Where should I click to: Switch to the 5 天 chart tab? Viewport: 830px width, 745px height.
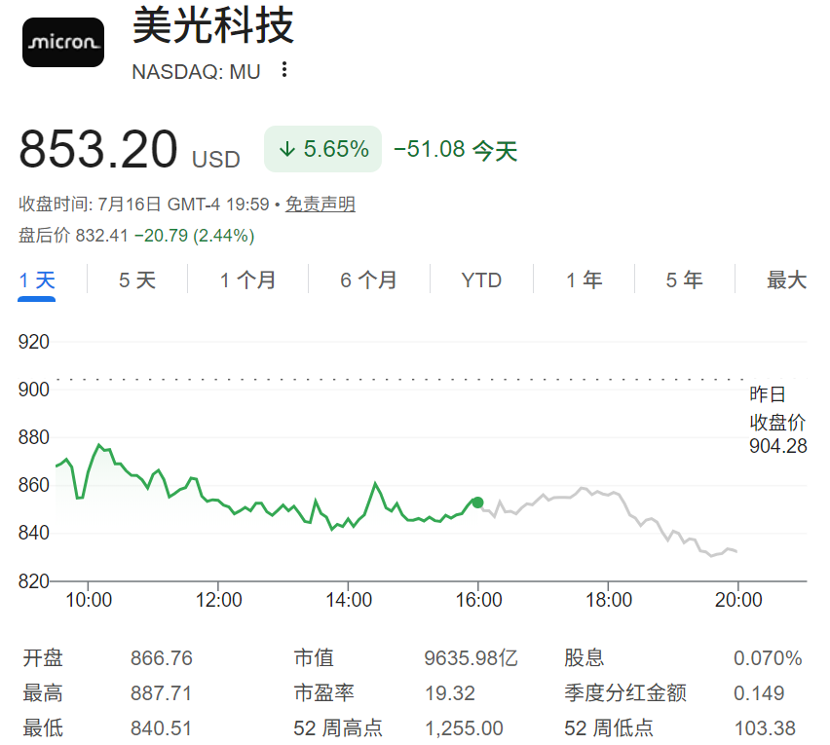[x=137, y=280]
